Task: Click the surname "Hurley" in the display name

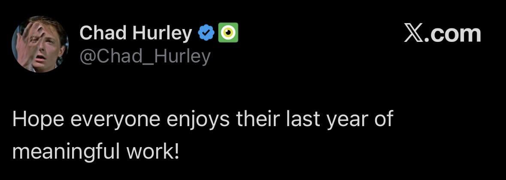Action: click(x=162, y=33)
